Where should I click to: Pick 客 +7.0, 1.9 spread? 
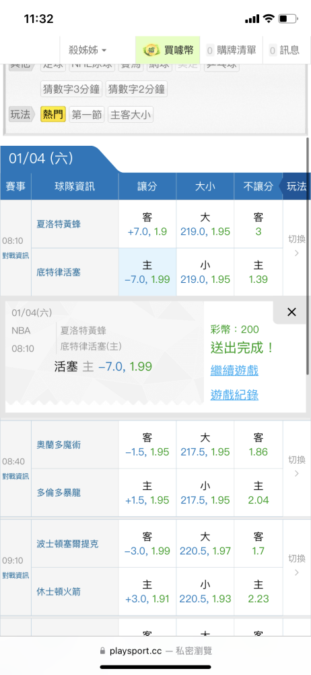(x=147, y=224)
